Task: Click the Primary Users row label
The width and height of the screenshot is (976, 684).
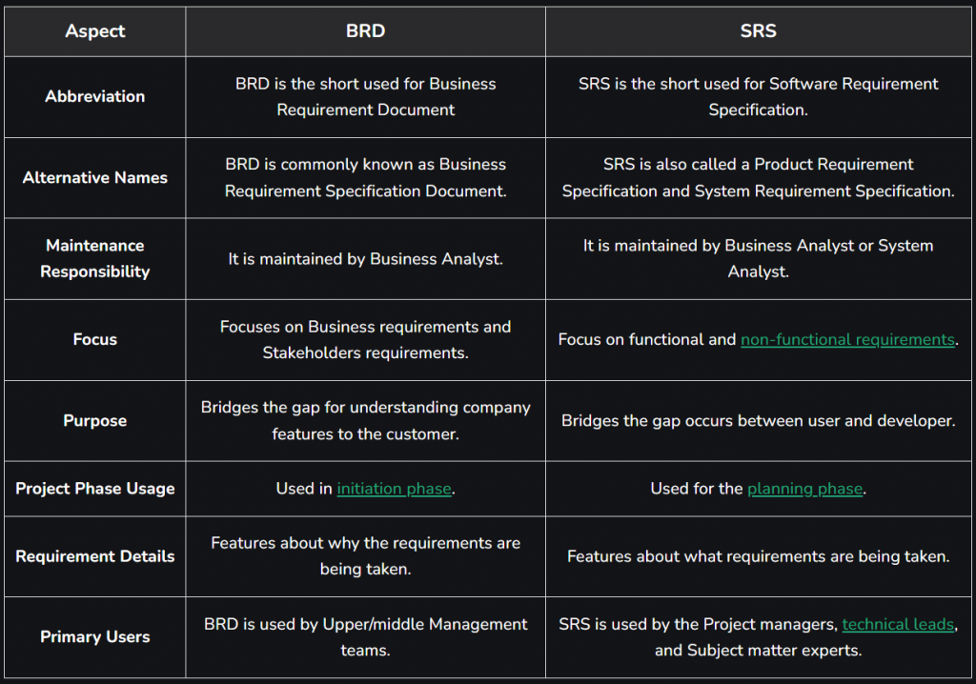Action: (x=95, y=636)
